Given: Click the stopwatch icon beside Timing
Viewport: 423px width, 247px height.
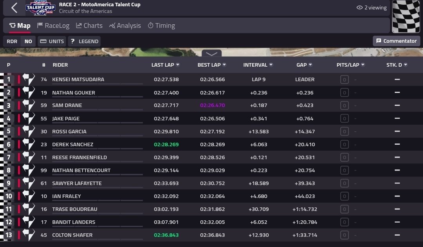Looking at the screenshot, I should 151,25.
